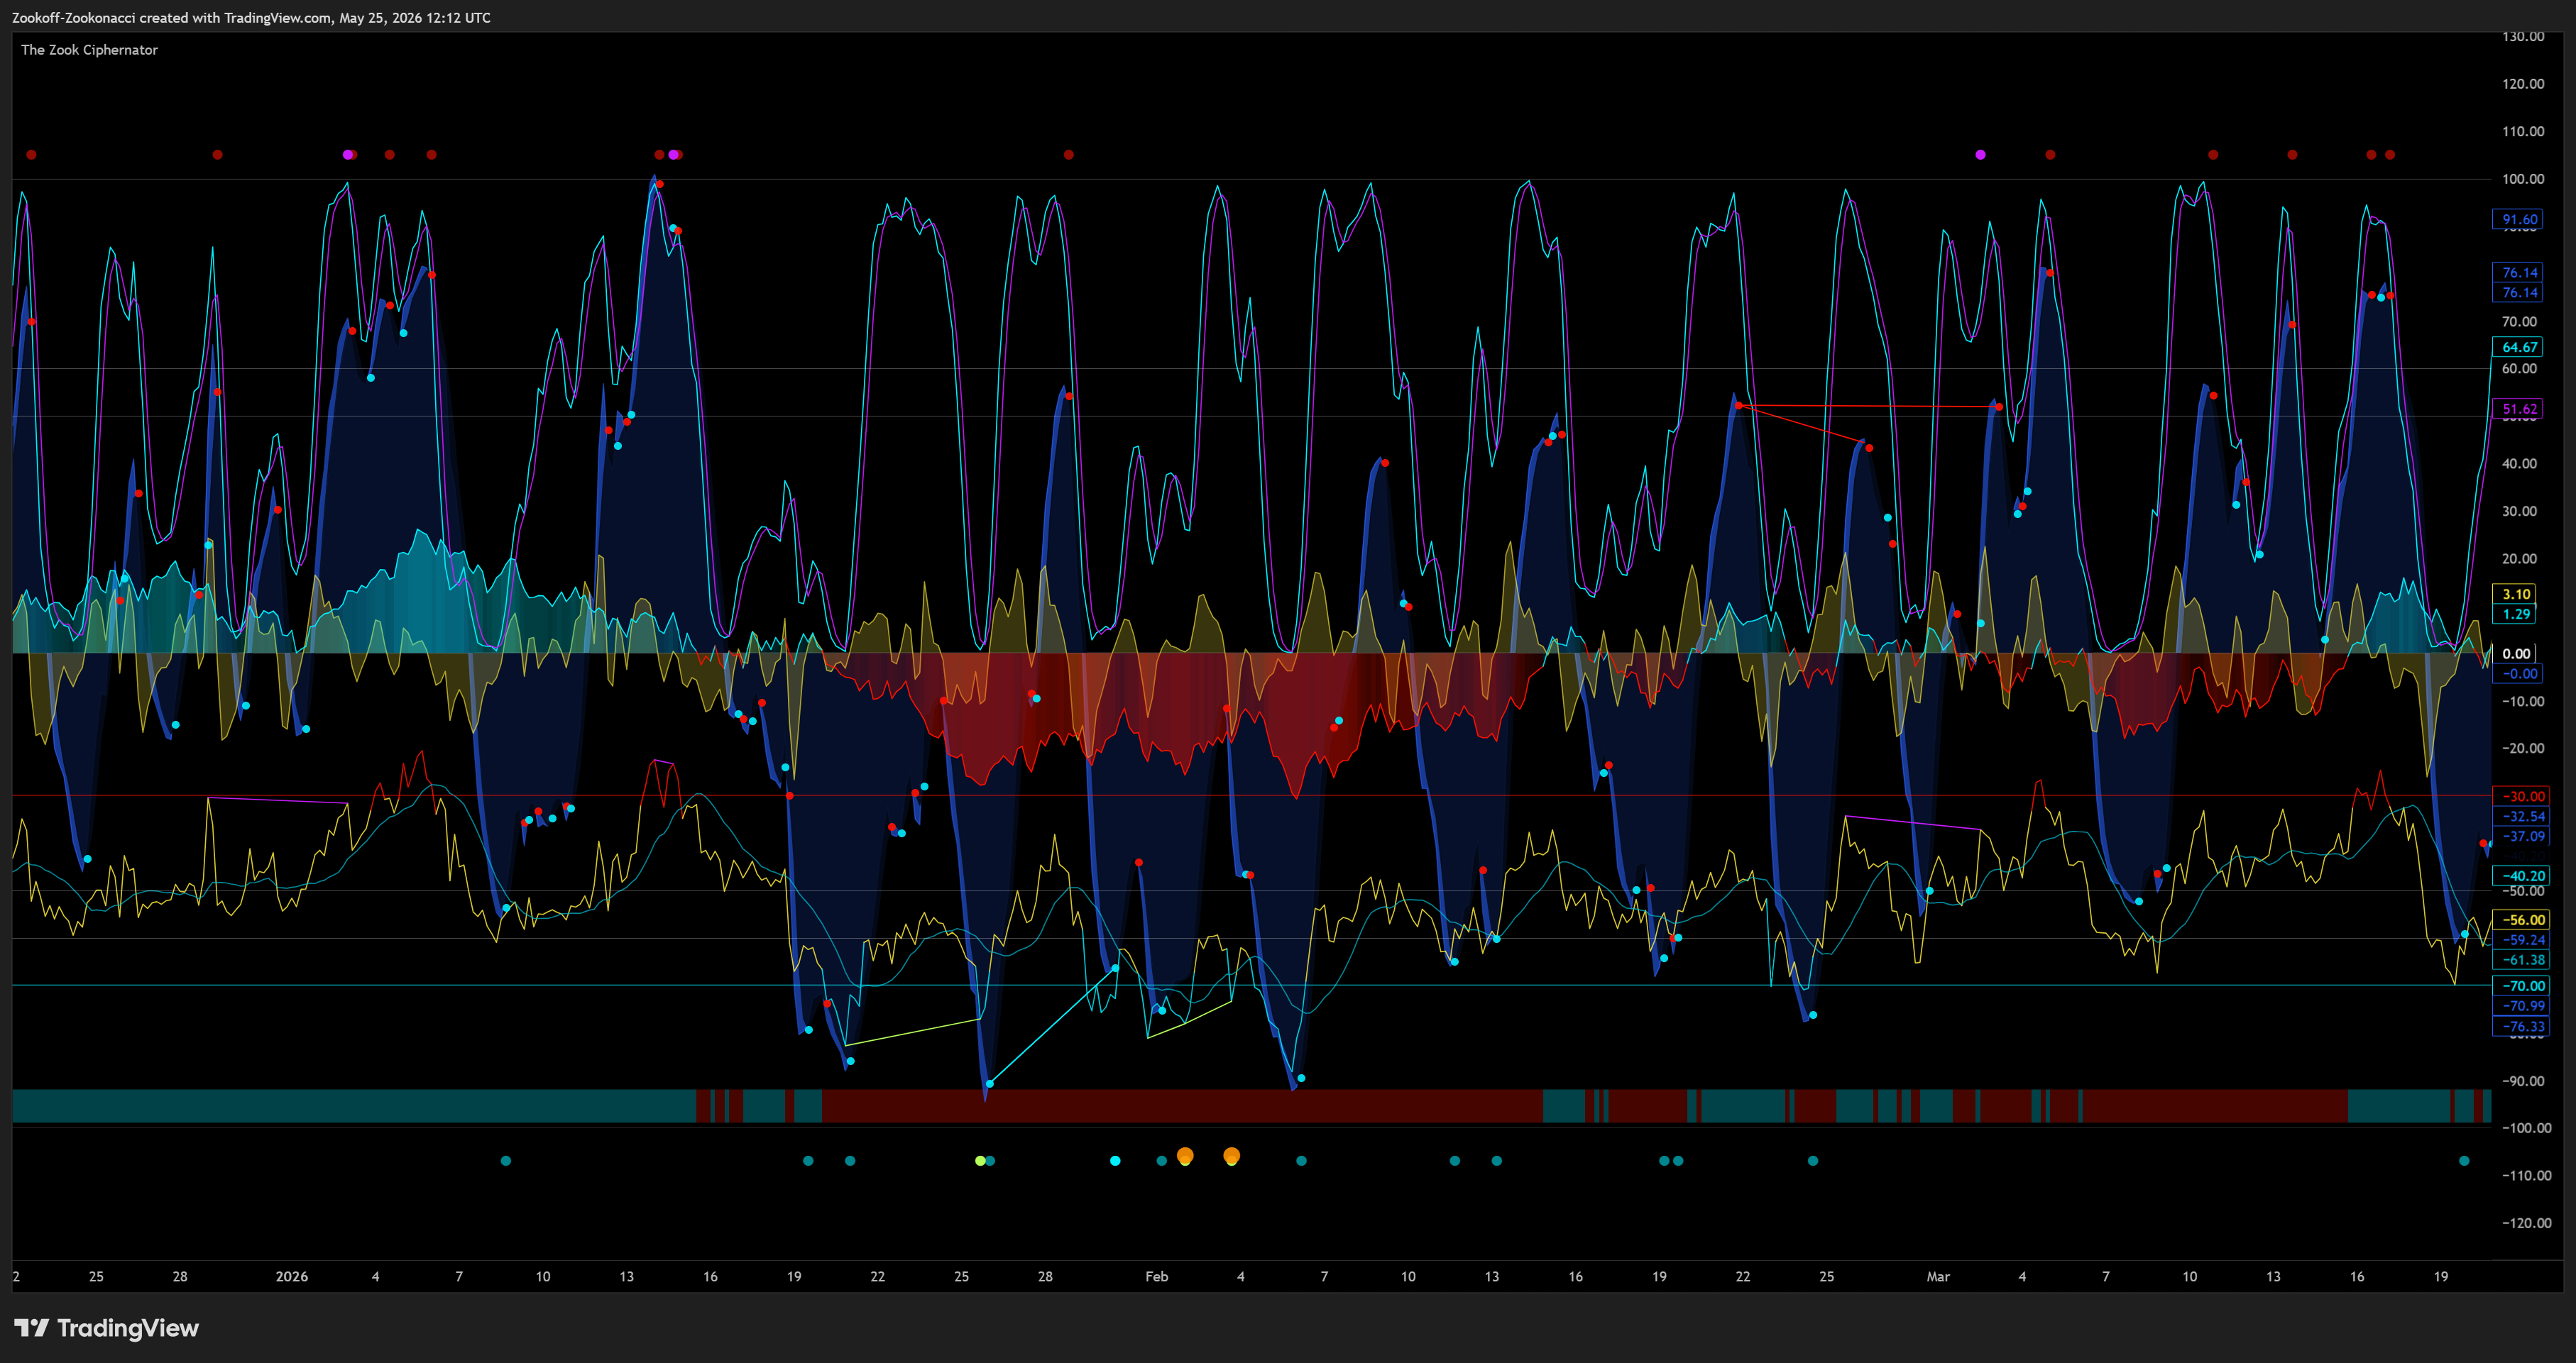
Task: Click the 'Zookoff-Zookonacci created with TradingView.com' header text
Action: tap(171, 18)
